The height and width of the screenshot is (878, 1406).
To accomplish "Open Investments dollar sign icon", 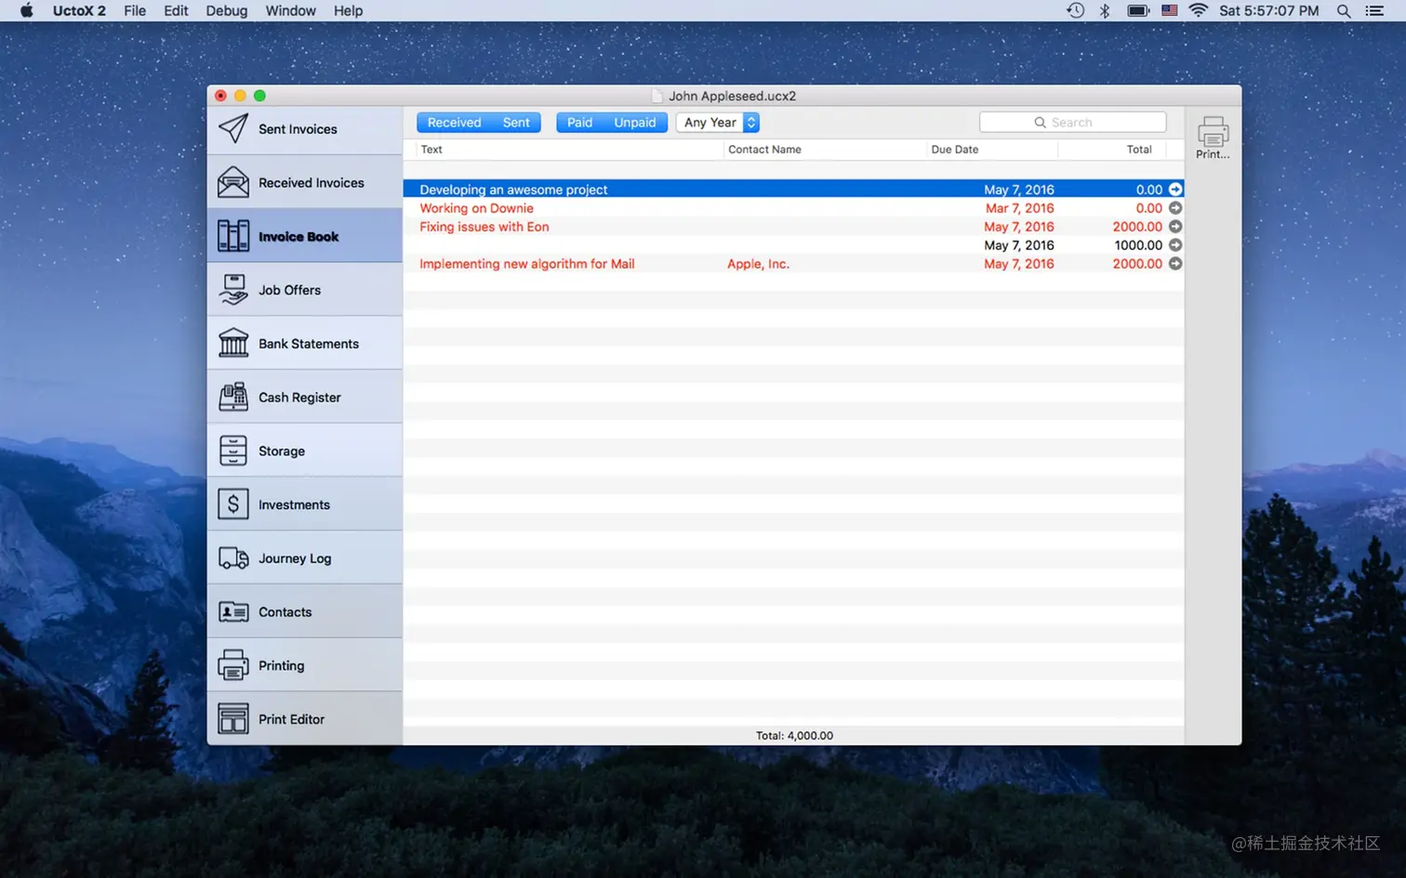I will coord(233,505).
